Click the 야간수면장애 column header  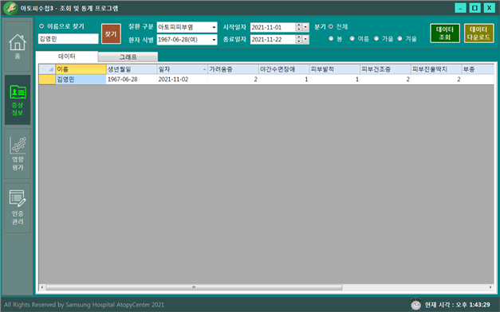(x=283, y=69)
